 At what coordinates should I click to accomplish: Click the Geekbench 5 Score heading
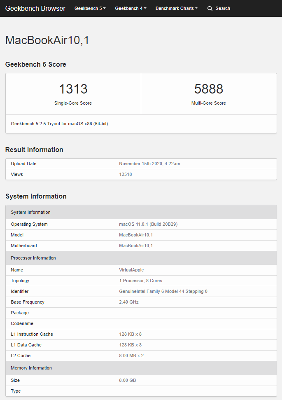tap(36, 64)
